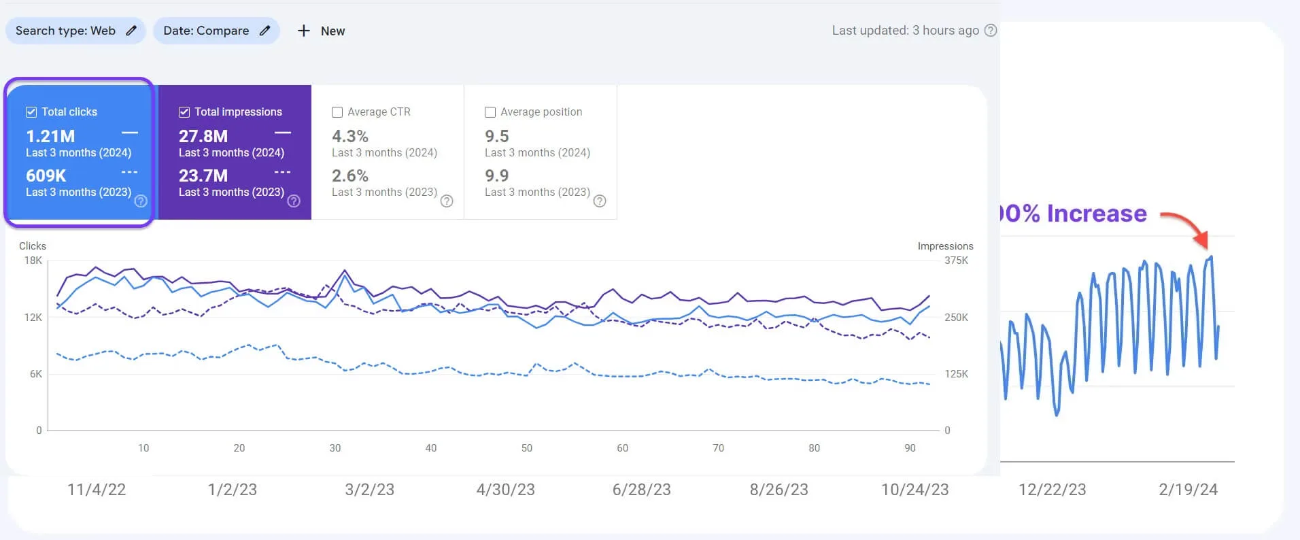Viewport: 1300px width, 540px height.
Task: Click the Last updated: 3 hours ago text
Action: pos(905,31)
